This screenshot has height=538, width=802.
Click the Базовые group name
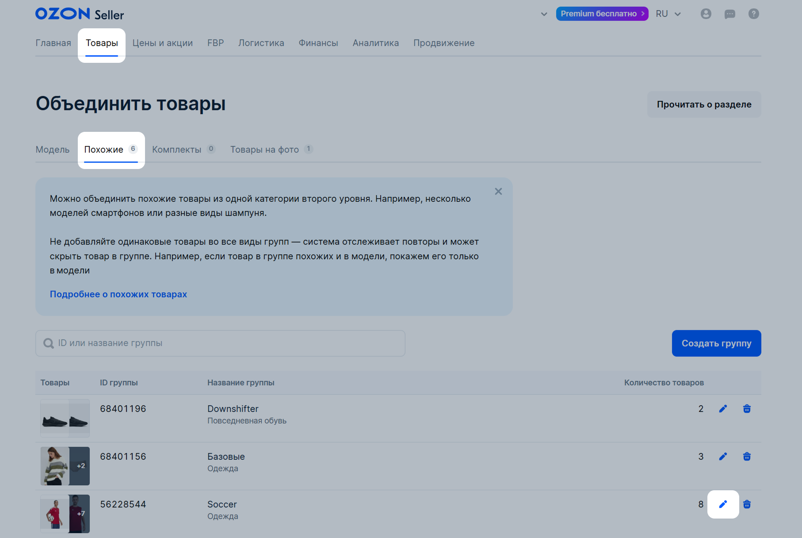226,457
